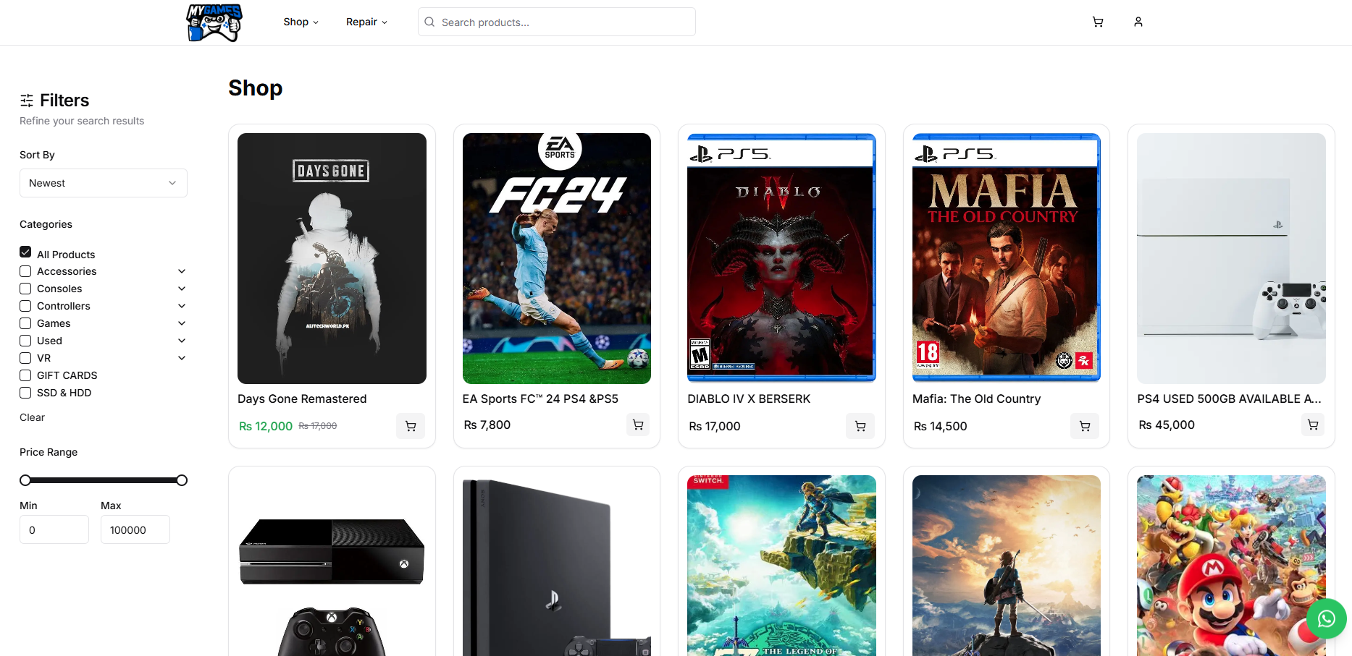Add EA Sports FC 24 to cart
The width and height of the screenshot is (1352, 656).
pyautogui.click(x=637, y=425)
